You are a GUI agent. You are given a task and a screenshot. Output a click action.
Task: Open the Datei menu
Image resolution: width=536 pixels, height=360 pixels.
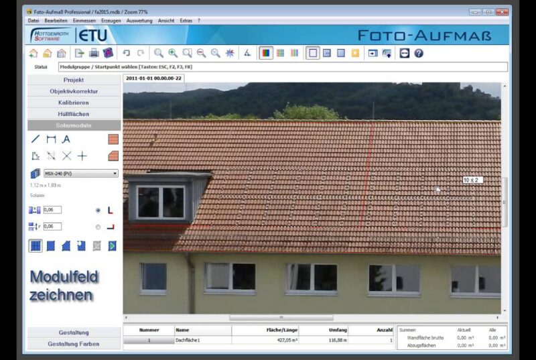(33, 21)
